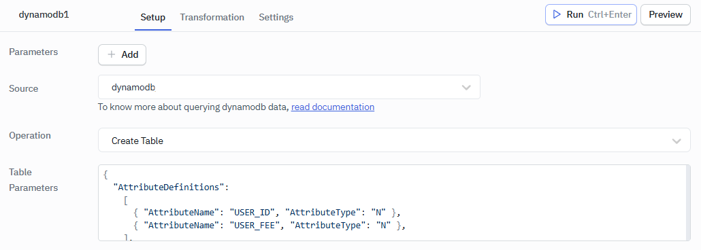701x250 pixels.
Task: Open the Settings tab
Action: 276,18
